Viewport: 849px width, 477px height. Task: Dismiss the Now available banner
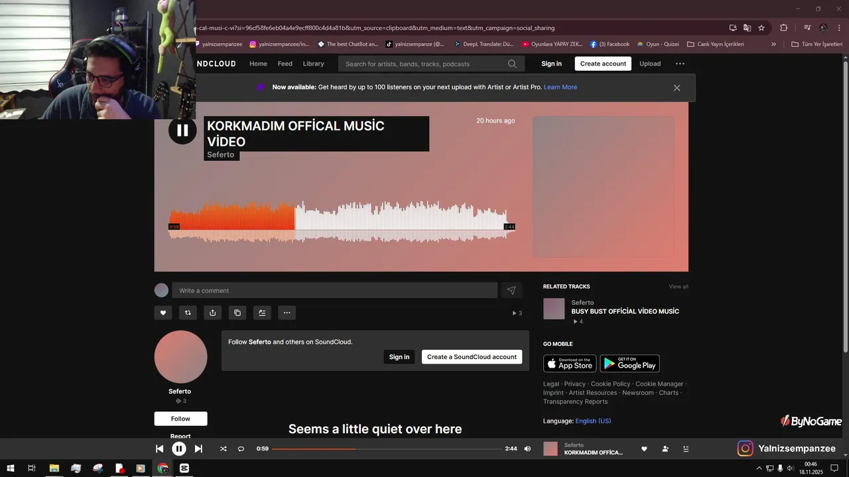coord(677,87)
